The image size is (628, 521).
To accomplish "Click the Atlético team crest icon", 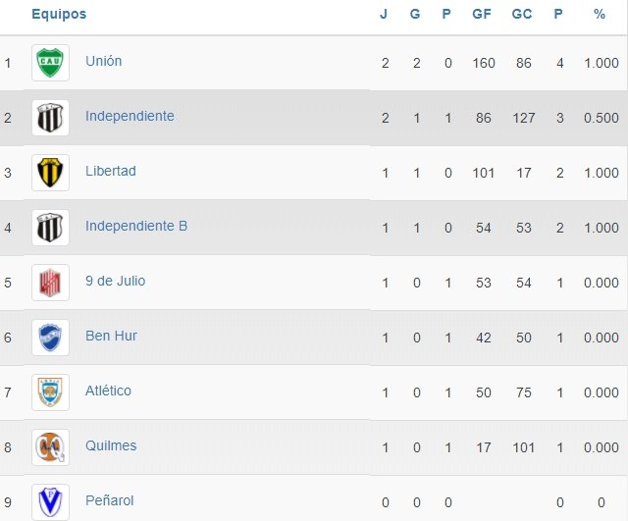I will coord(50,392).
